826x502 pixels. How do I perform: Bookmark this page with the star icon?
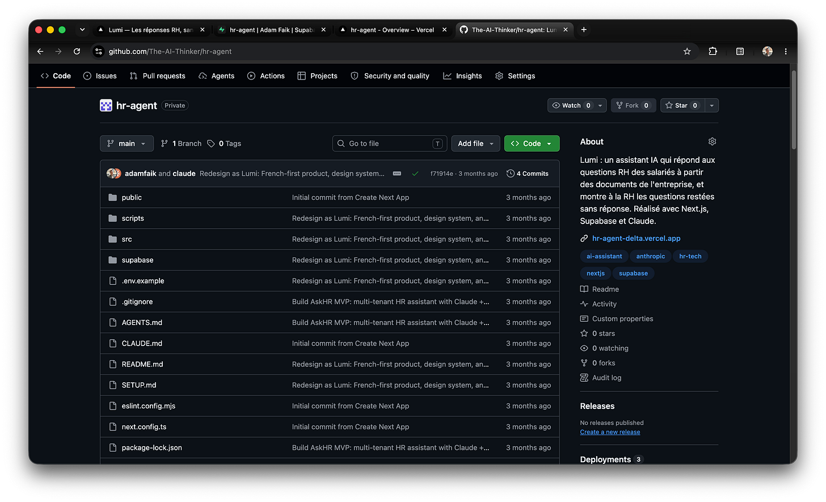pos(687,52)
